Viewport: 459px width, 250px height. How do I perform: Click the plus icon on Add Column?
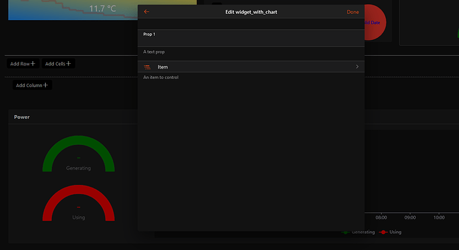45,85
